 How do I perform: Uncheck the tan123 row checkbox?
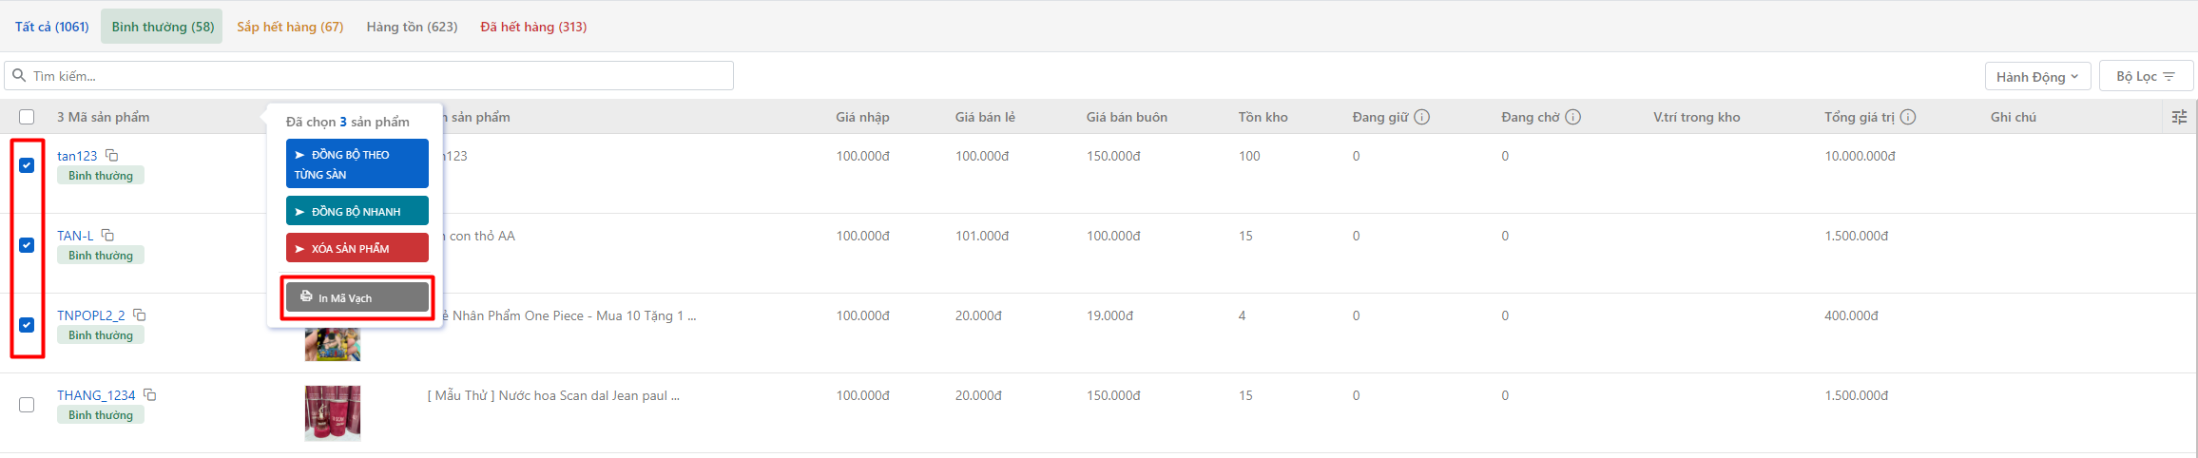(x=27, y=165)
